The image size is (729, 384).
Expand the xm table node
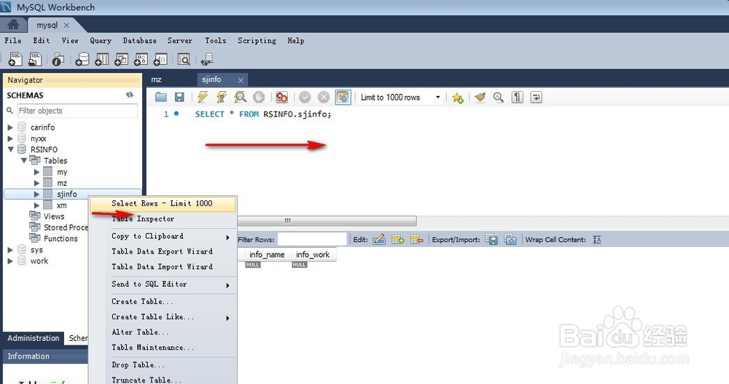click(x=36, y=205)
